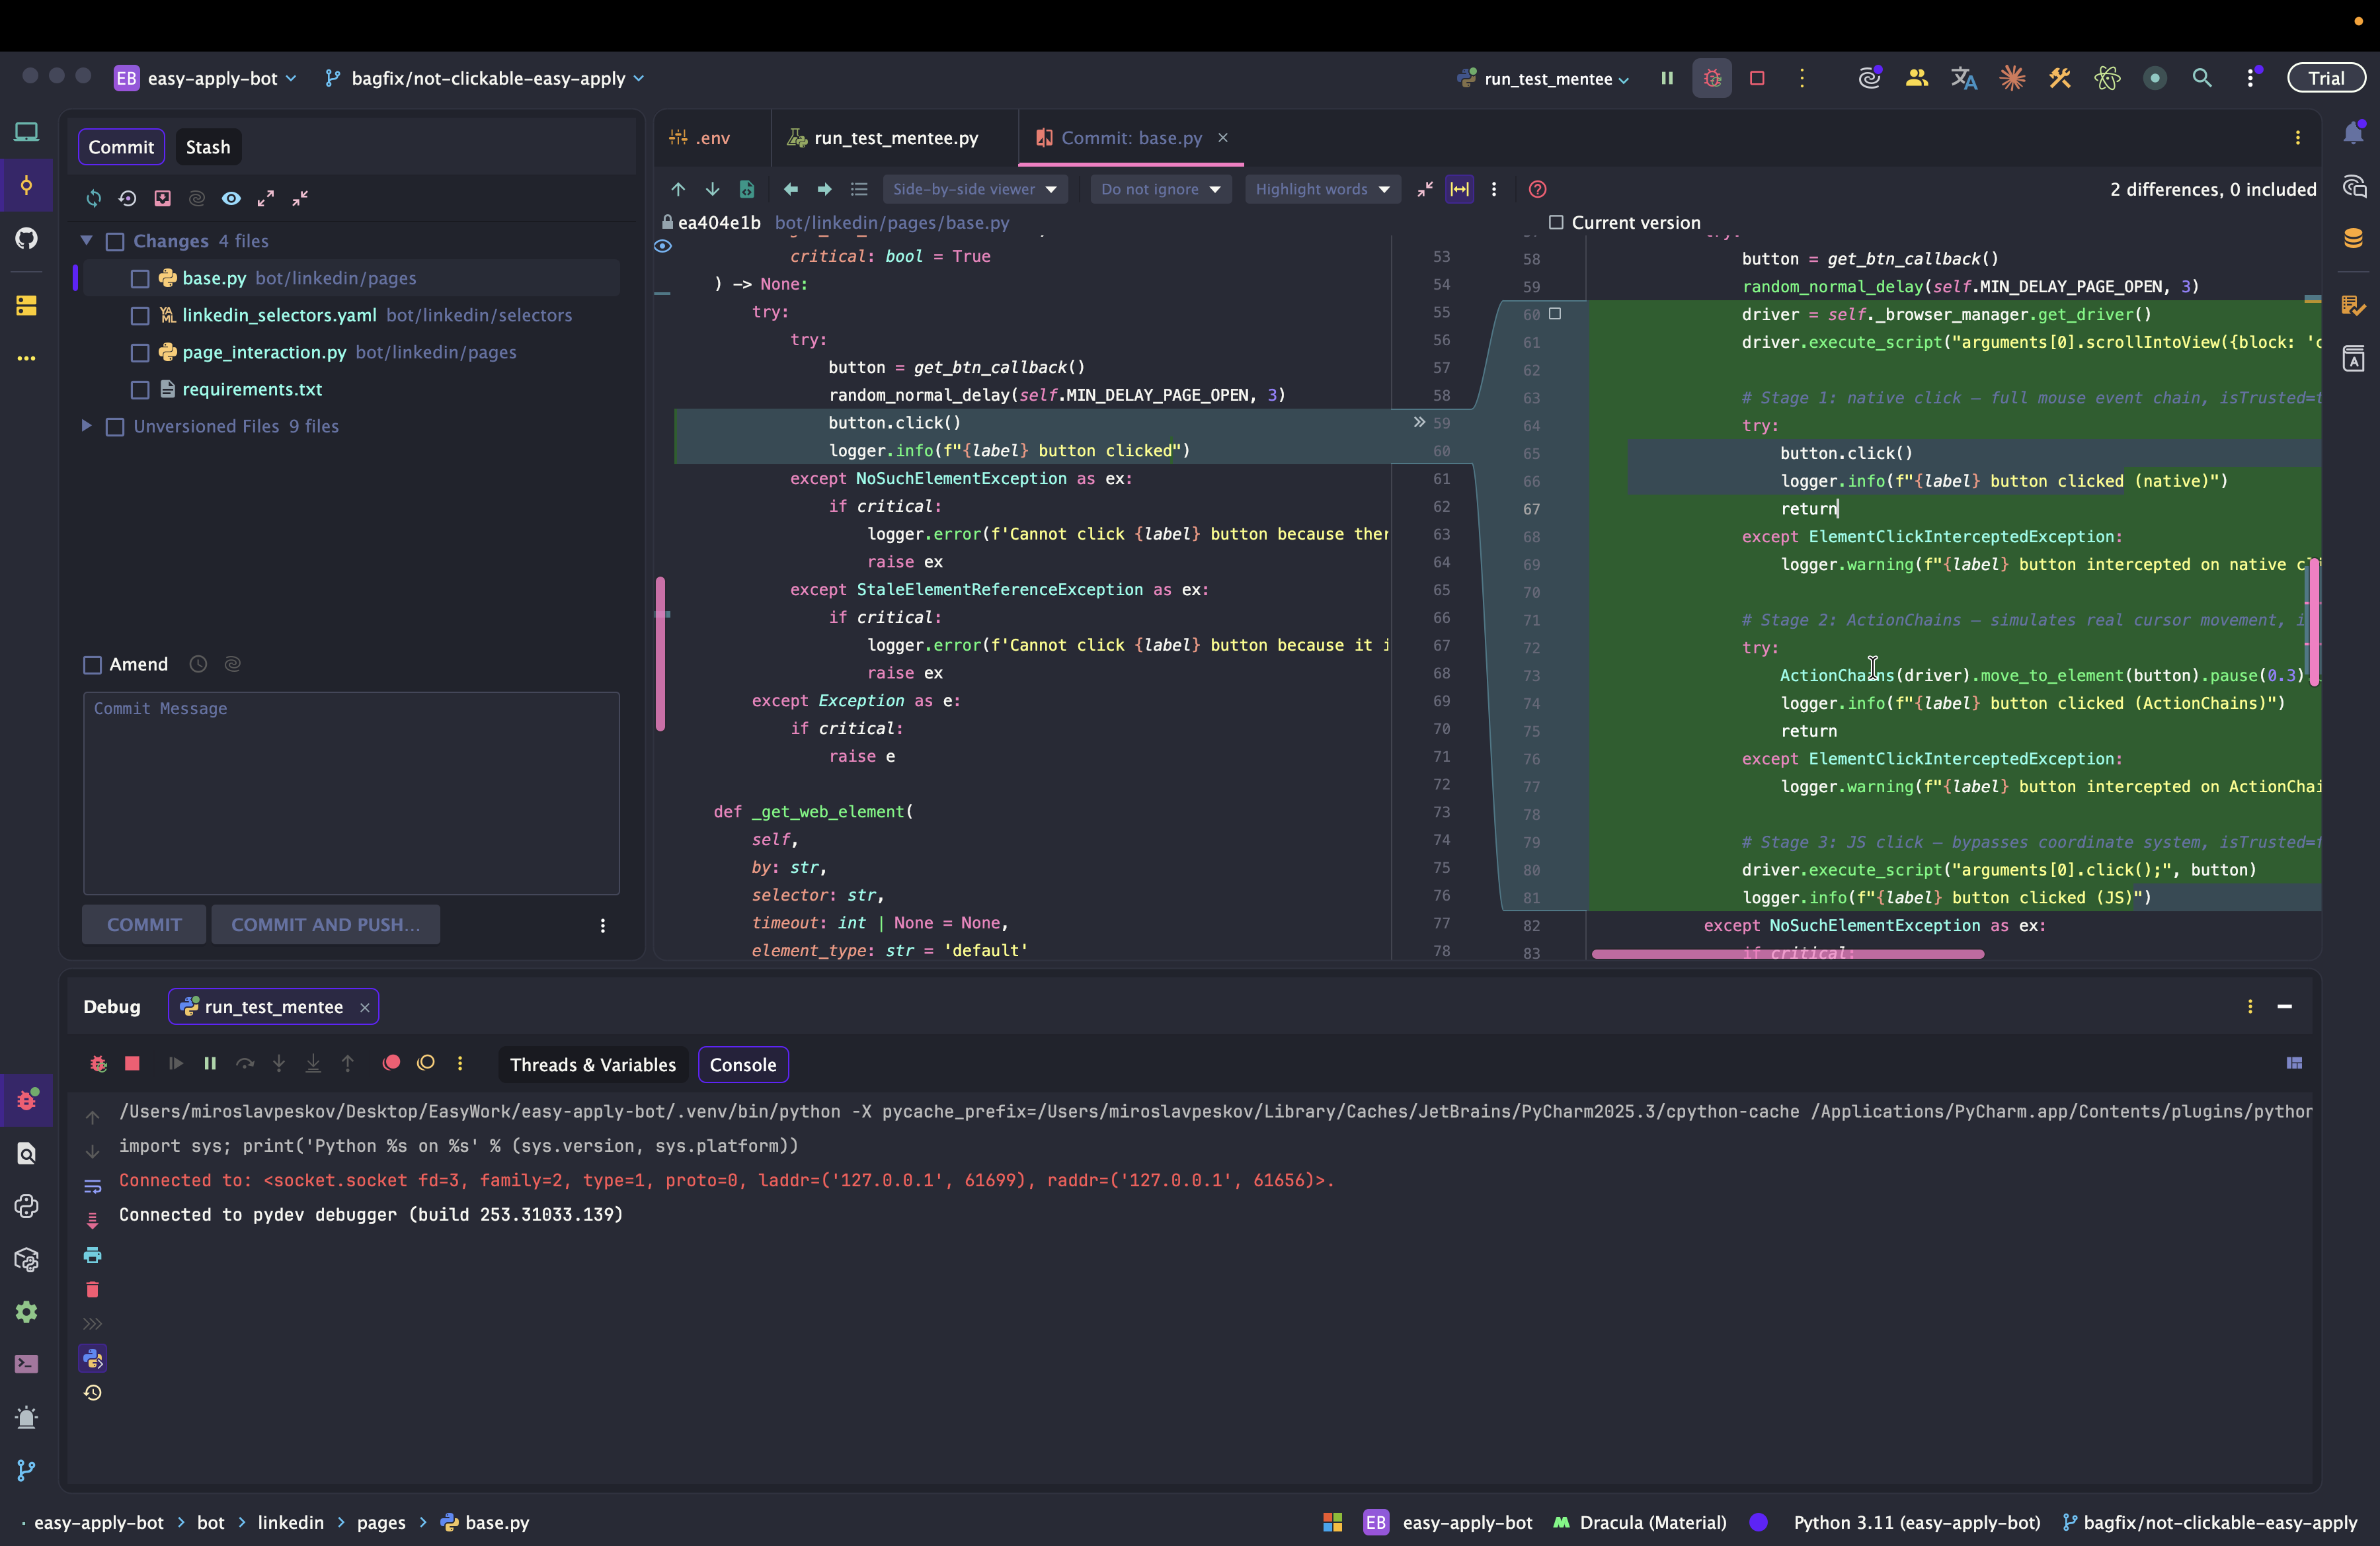
Task: Open the Terminal tool window in sidebar
Action: pyautogui.click(x=26, y=1364)
